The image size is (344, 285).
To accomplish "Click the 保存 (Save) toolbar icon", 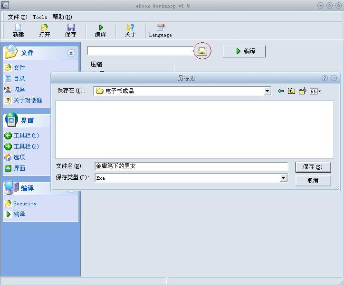I will (x=71, y=30).
